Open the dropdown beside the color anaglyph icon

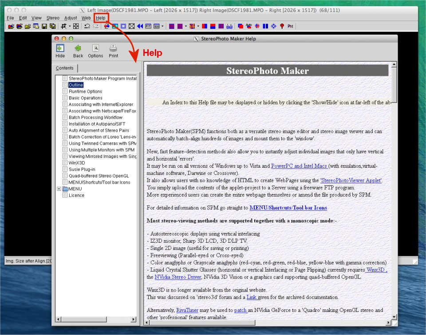click(x=198, y=26)
